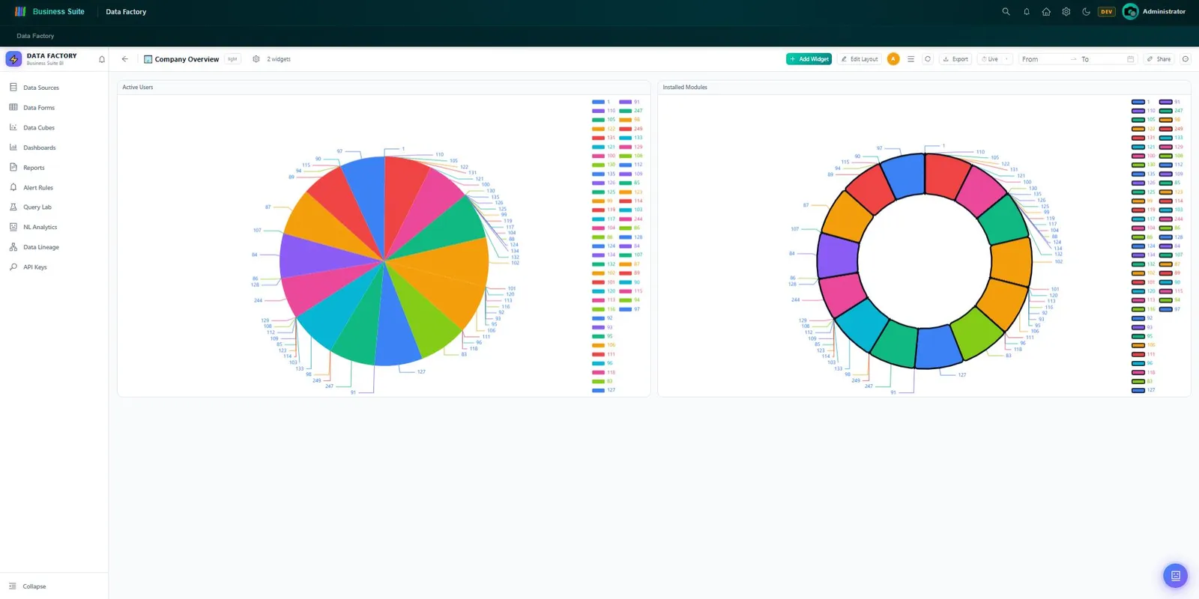Click the Edit Layout button
1199x599 pixels.
pyautogui.click(x=859, y=59)
